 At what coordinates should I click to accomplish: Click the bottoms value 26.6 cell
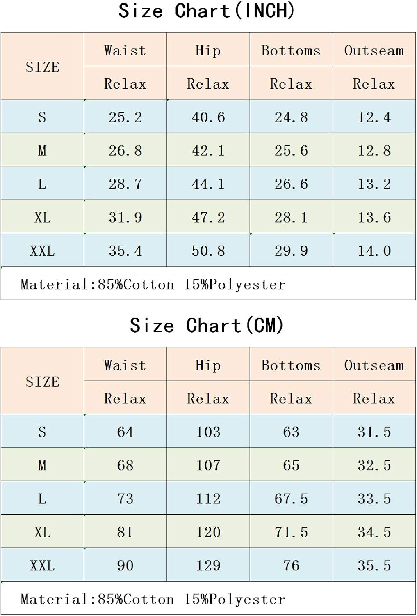pyautogui.click(x=291, y=184)
